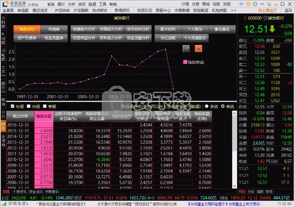The height and width of the screenshot is (207, 295).
Task: Check the 季报 checkbox
Action: click(45, 106)
